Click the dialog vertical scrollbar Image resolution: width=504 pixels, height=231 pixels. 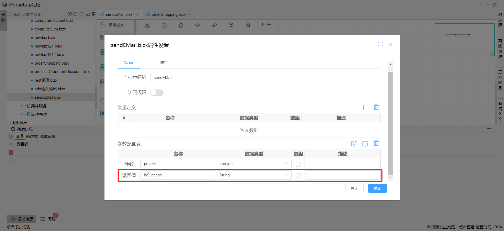(x=390, y=123)
